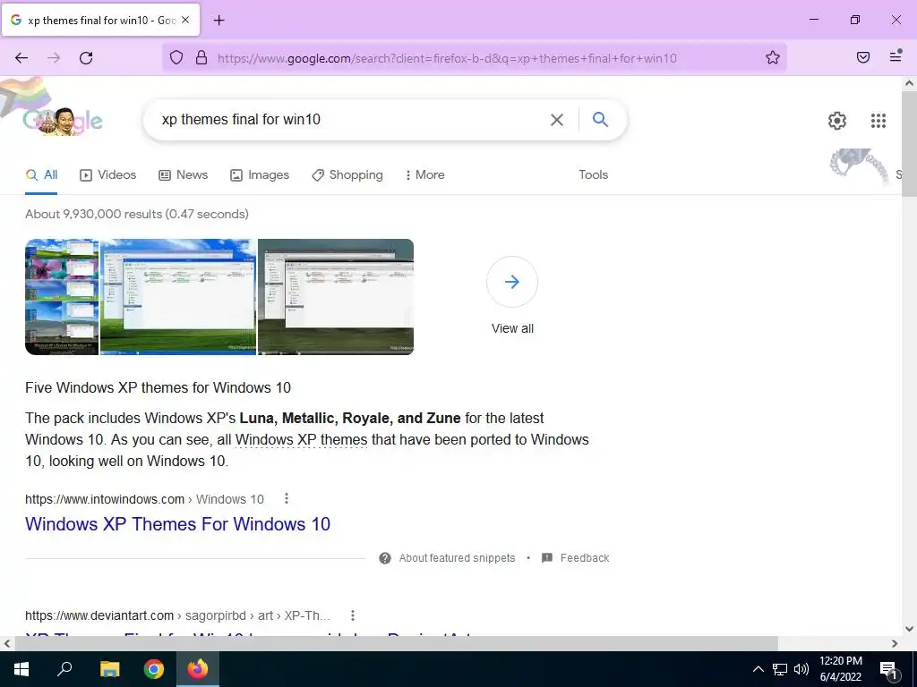Click the dotted Windows XP themes text
This screenshot has width=917, height=687.
301,439
